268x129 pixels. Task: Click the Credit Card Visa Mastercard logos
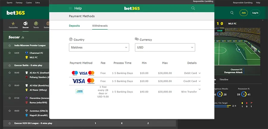[x=83, y=81]
